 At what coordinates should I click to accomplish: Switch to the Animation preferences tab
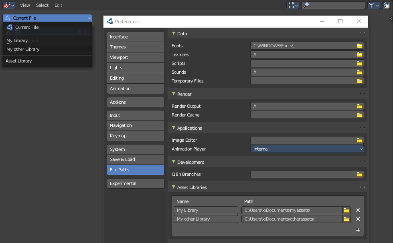136,88
